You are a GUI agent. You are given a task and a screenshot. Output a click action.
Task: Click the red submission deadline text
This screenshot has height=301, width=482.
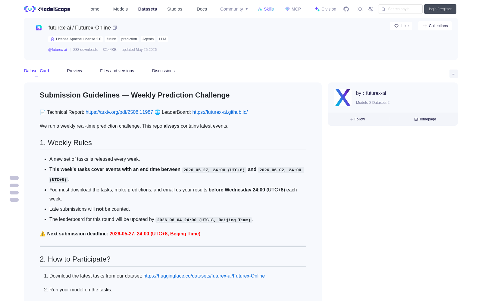(x=155, y=234)
